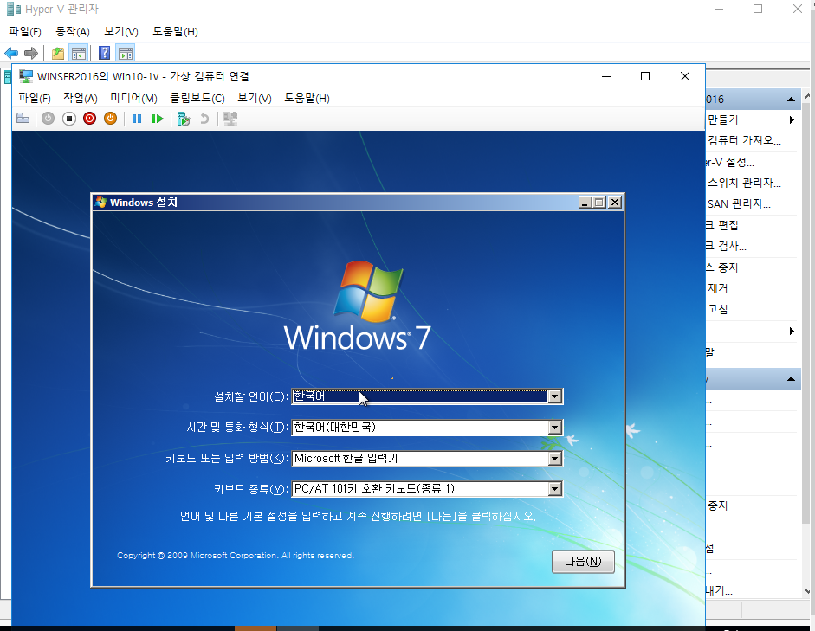815x631 pixels.
Task: Click the VM connection window title icon
Action: pyautogui.click(x=25, y=76)
